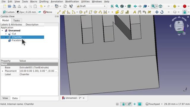
Task: Open a file using the folder icon
Action: tap(9, 6)
